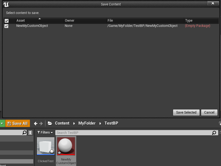Open the sources view list icon
Viewport: 221px width, 166px height.
point(30,133)
